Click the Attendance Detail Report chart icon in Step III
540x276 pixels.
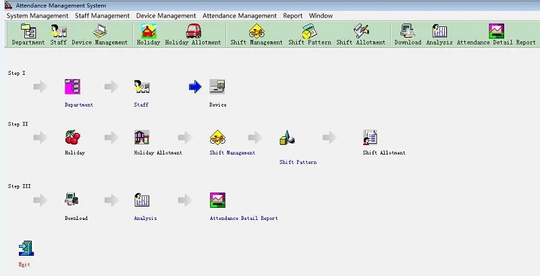pyautogui.click(x=217, y=200)
